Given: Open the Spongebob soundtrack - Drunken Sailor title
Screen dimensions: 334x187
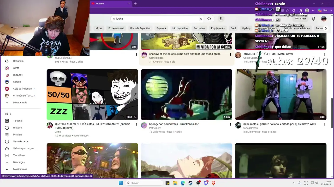Looking at the screenshot, I should [x=174, y=124].
